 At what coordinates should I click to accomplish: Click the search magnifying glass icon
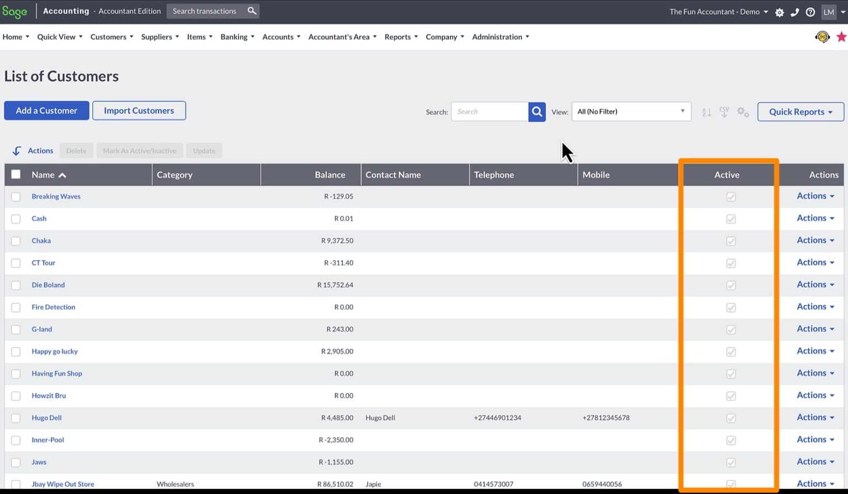536,111
